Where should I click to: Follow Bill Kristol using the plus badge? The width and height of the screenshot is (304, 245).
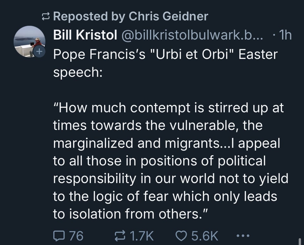click(x=39, y=51)
